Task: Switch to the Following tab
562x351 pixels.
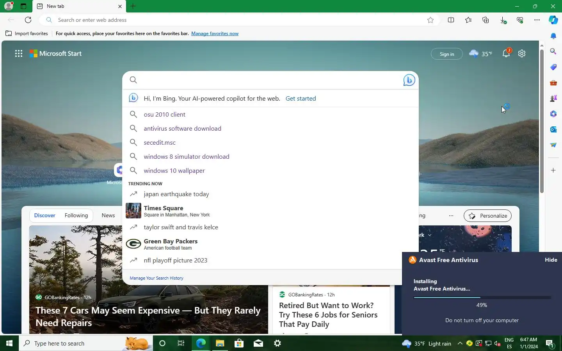Action: click(x=76, y=215)
